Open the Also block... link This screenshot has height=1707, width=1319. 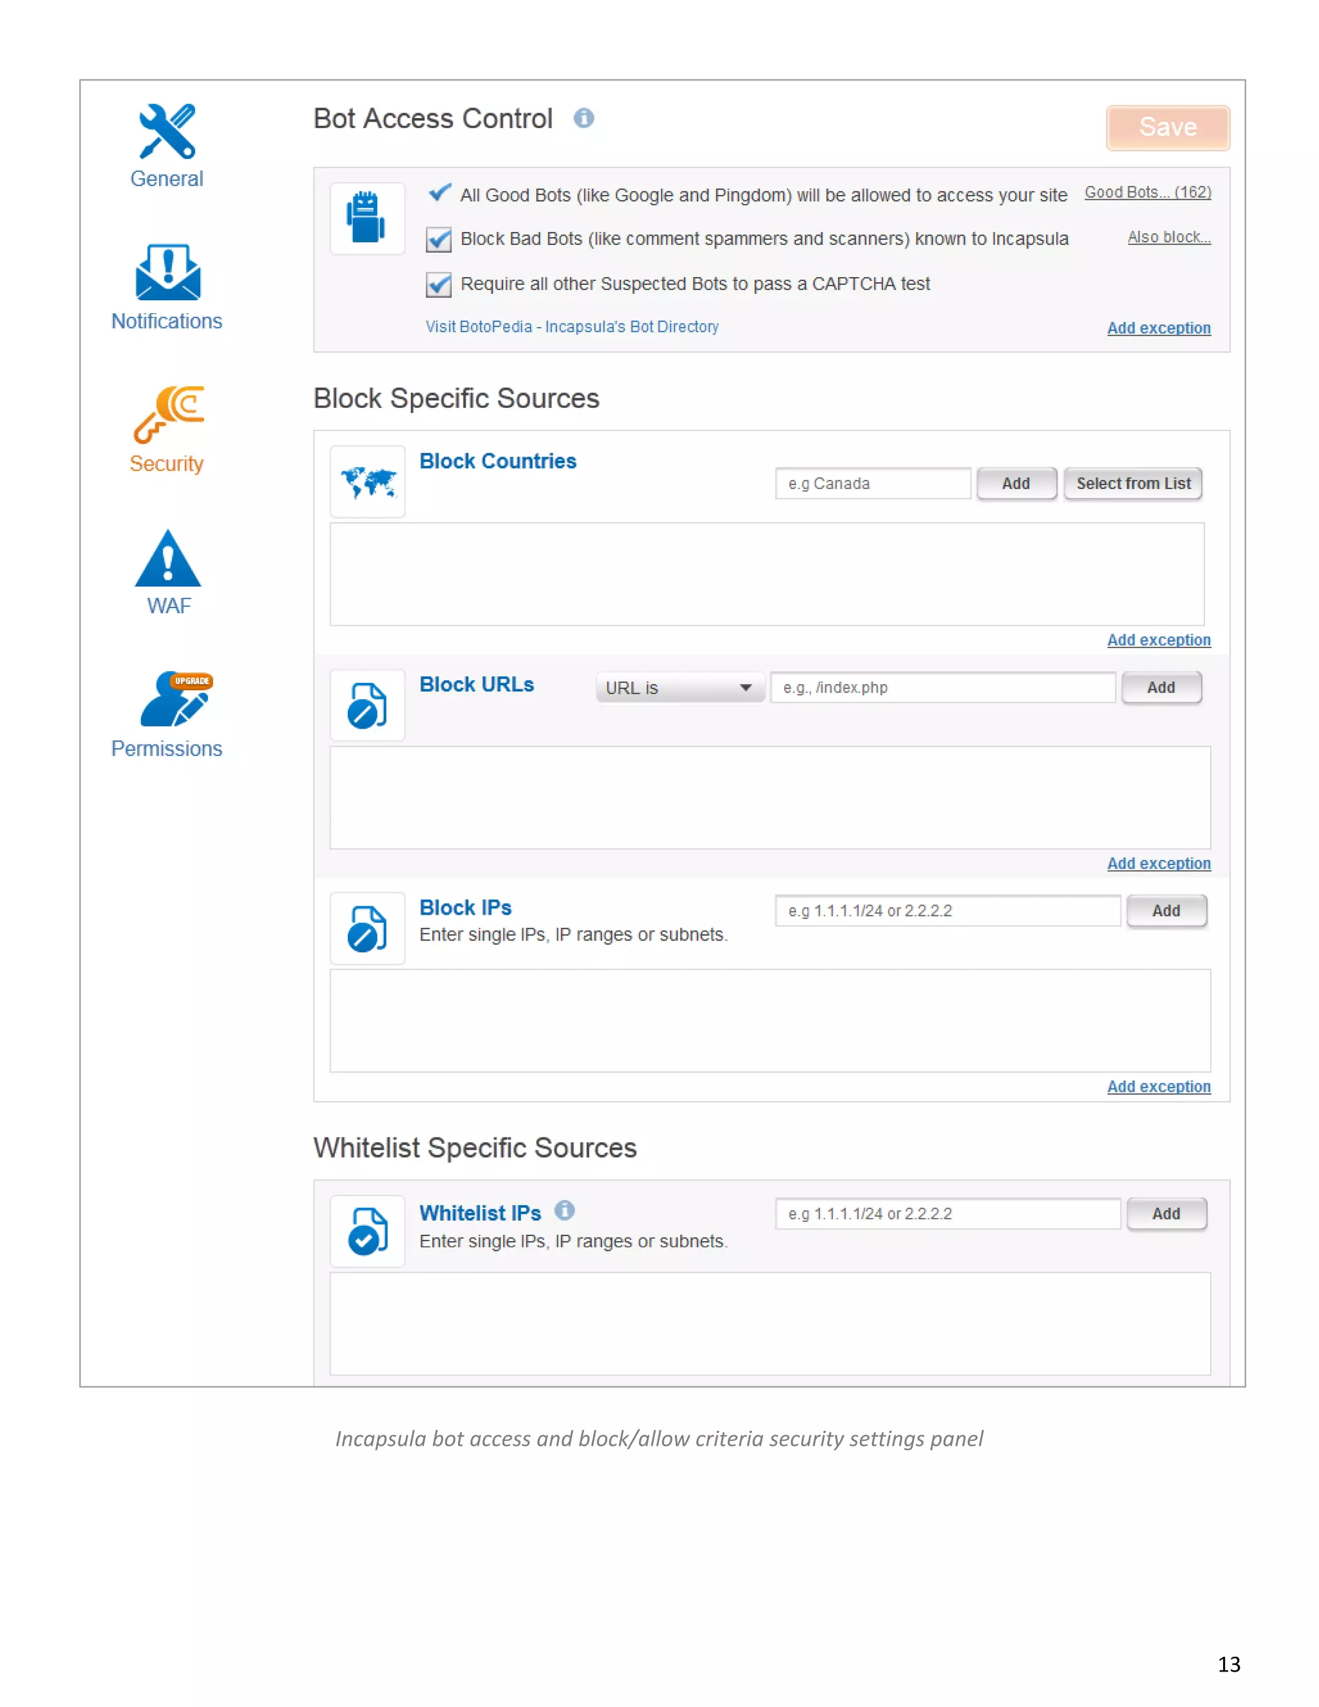[x=1169, y=237]
